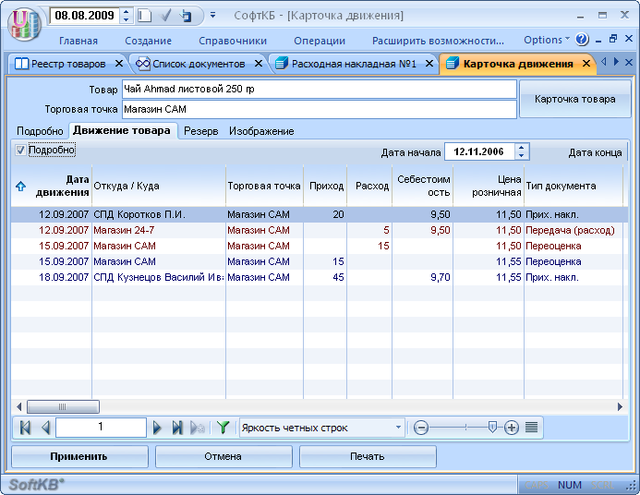The image size is (640, 495).
Task: Click the Применить button
Action: (78, 456)
